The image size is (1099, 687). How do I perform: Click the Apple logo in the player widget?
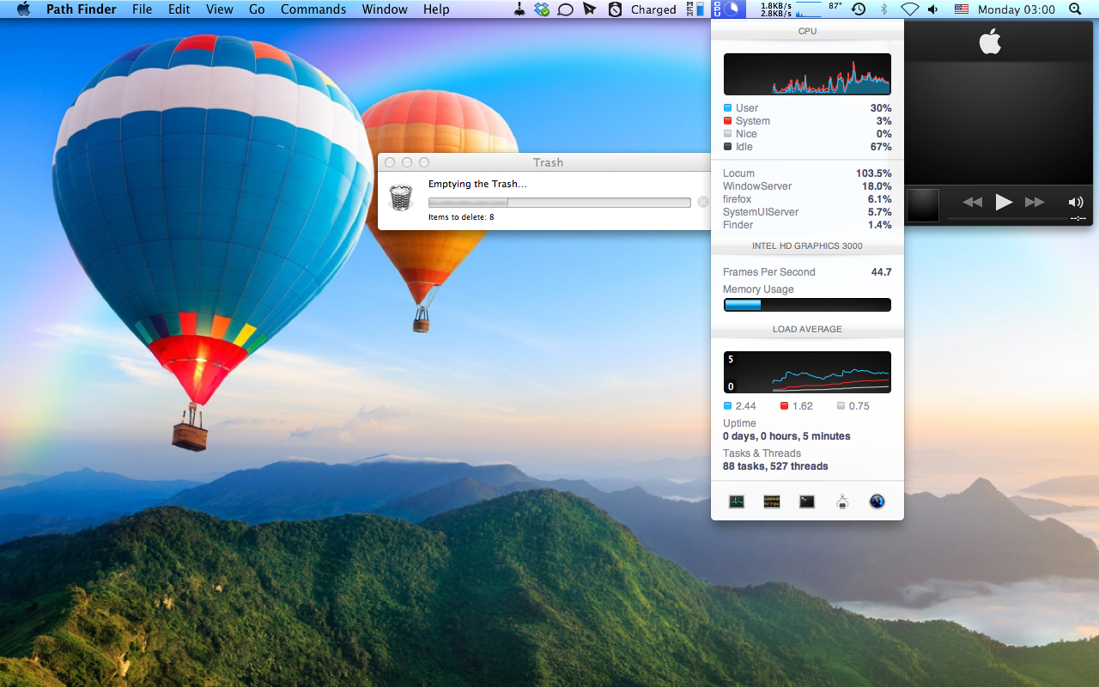coord(990,41)
